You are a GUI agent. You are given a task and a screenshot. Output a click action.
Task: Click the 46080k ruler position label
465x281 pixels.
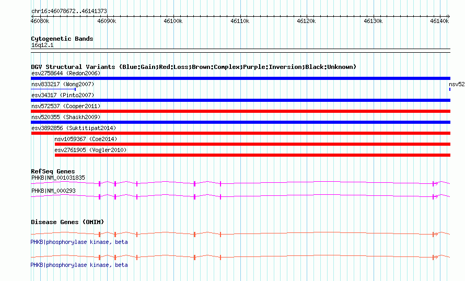tap(40, 21)
